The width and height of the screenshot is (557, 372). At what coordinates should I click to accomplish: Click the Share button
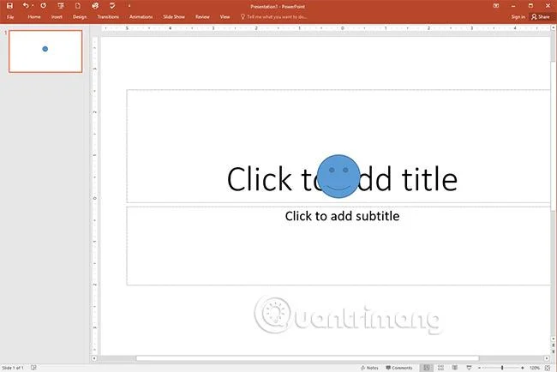point(541,16)
